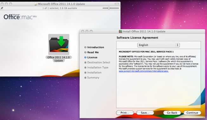Click the Software License Agreement heading
Image resolution: width=207 pixels, height=120 pixels.
pyautogui.click(x=137, y=38)
